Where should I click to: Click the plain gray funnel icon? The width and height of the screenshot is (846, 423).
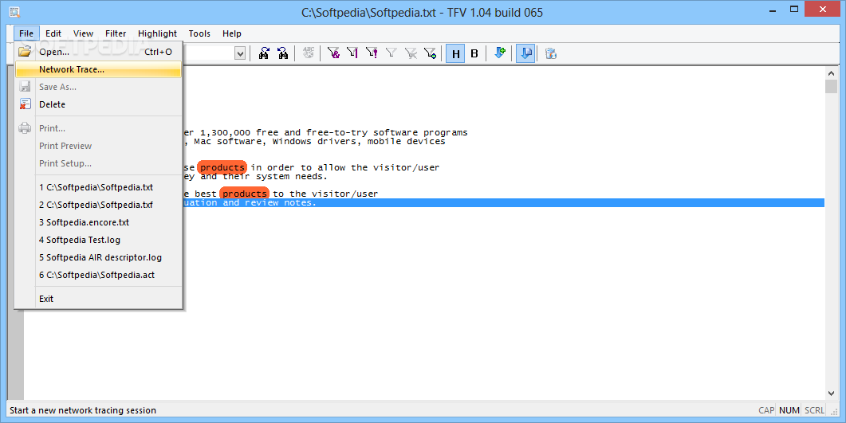tap(392, 53)
